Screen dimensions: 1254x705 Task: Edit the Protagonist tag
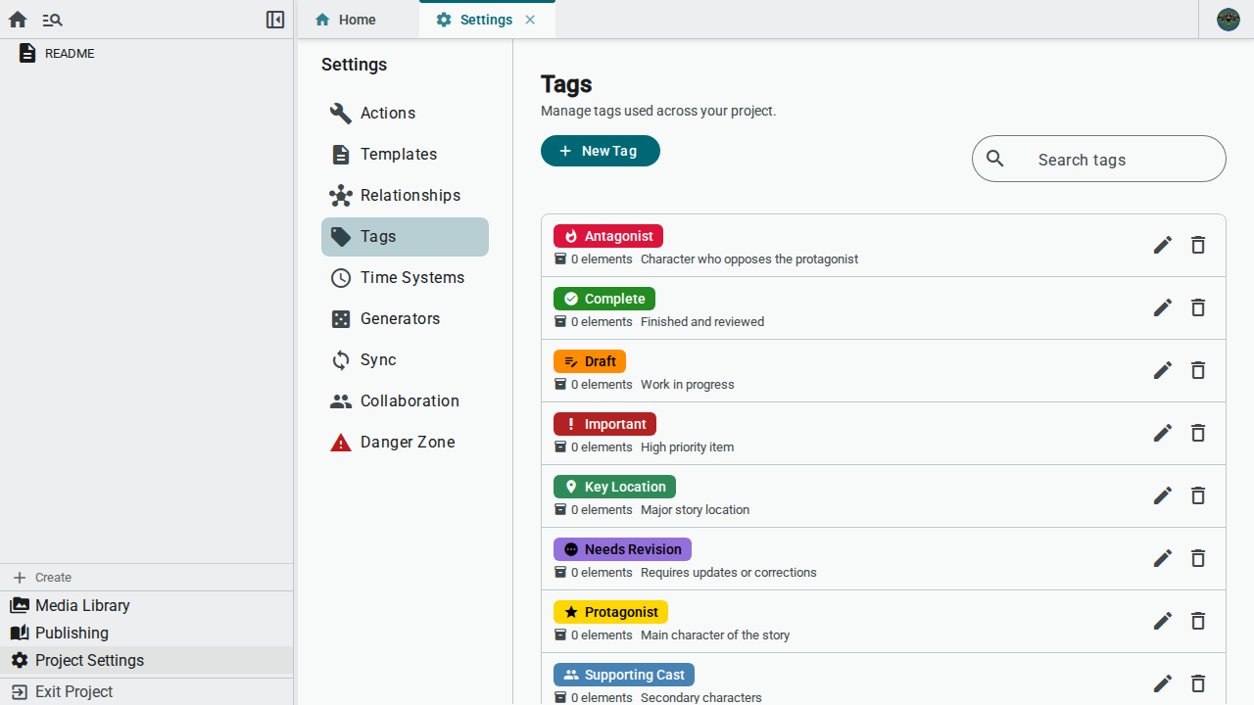click(x=1163, y=621)
